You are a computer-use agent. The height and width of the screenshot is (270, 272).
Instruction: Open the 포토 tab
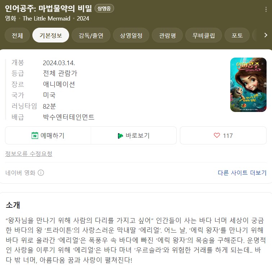pyautogui.click(x=237, y=35)
